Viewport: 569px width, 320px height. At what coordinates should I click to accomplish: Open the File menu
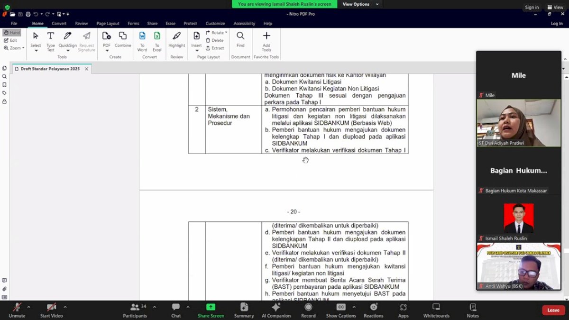point(14,23)
